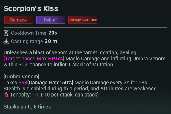Select the red Damage tag
The height and width of the screenshot is (114, 171).
(18, 20)
